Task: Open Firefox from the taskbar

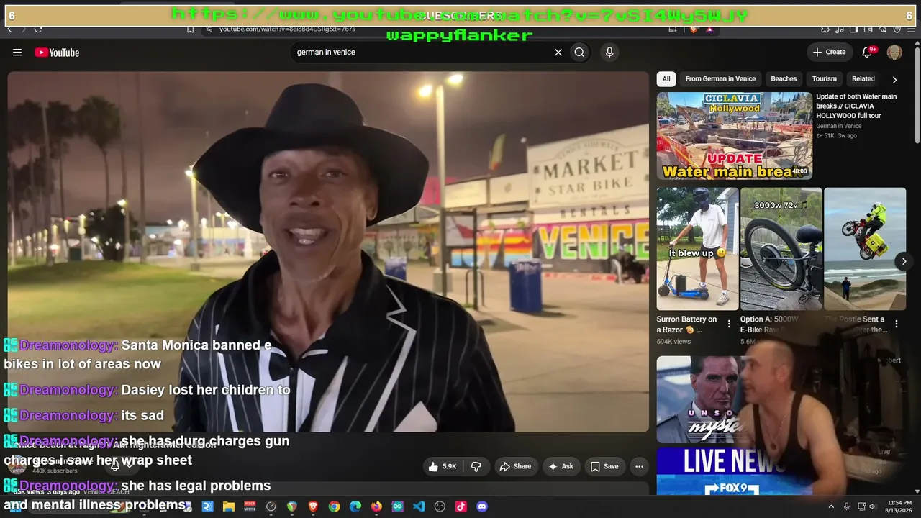Action: click(376, 506)
